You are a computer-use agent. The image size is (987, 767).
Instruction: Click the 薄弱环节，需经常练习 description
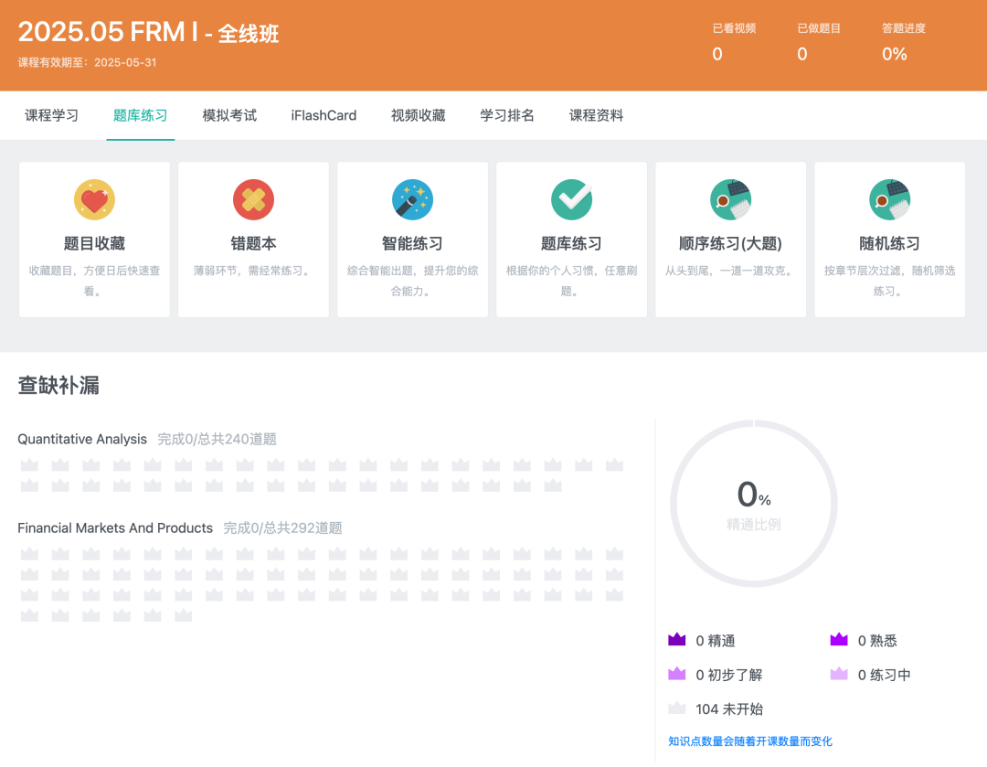(254, 271)
